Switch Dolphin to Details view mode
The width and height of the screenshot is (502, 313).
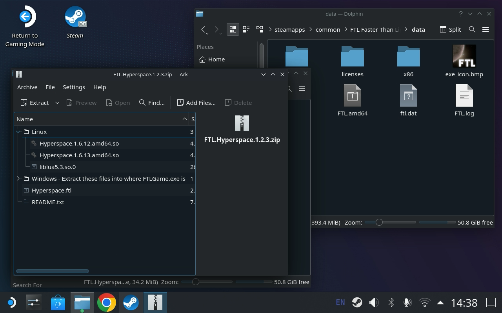260,29
